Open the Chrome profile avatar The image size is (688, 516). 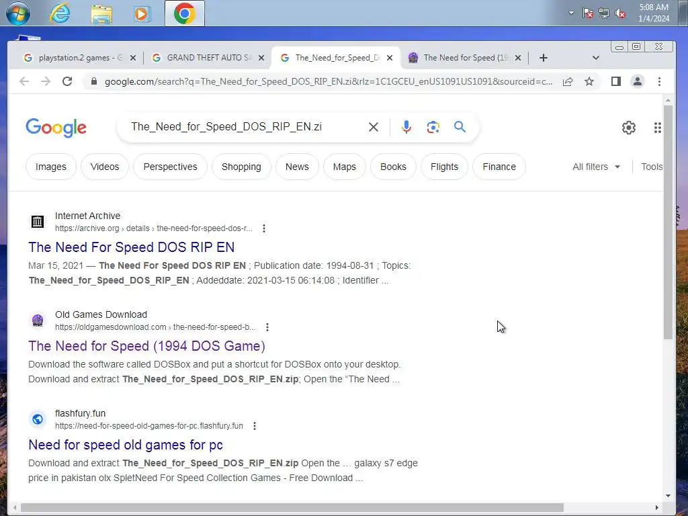click(637, 81)
